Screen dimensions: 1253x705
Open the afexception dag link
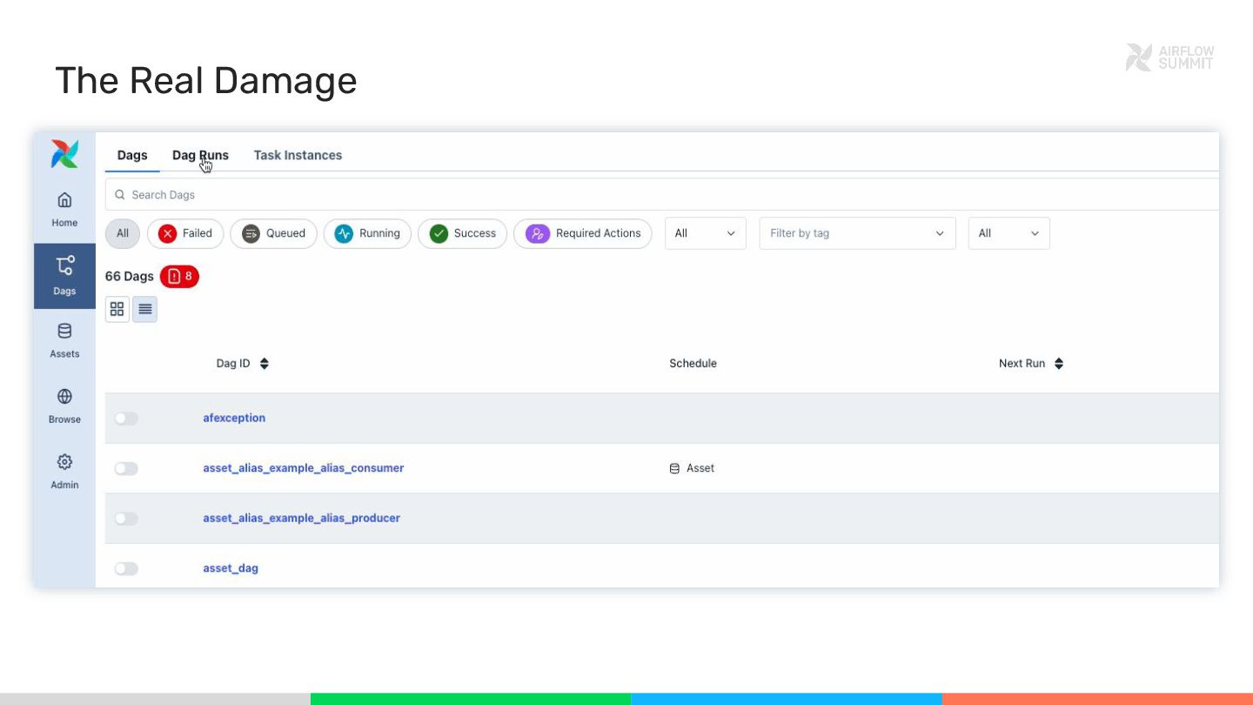pyautogui.click(x=234, y=418)
